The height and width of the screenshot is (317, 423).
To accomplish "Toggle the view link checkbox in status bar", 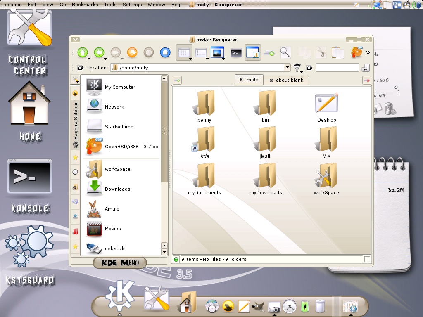I will tap(367, 259).
